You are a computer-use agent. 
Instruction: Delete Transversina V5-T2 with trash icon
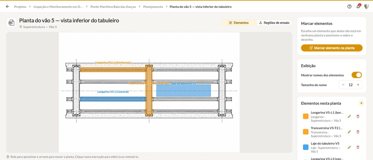tap(358, 132)
